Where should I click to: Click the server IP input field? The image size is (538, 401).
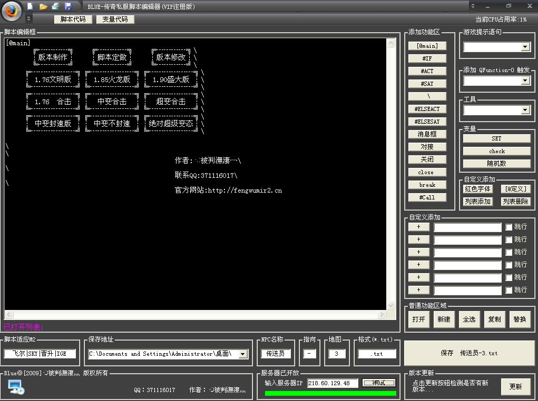click(332, 383)
